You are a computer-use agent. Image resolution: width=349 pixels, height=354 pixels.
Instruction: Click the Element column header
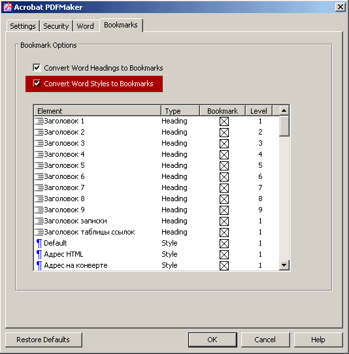97,110
